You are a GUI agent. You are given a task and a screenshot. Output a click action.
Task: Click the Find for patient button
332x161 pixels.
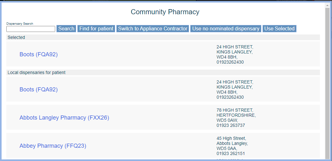tap(96, 29)
